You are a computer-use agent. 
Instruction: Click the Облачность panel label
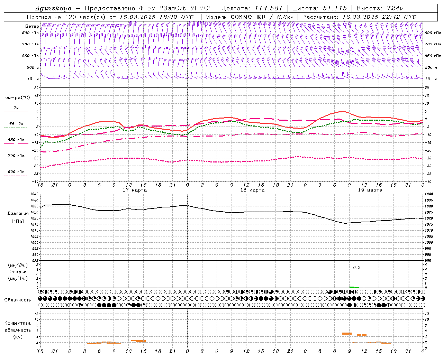pos(18,300)
